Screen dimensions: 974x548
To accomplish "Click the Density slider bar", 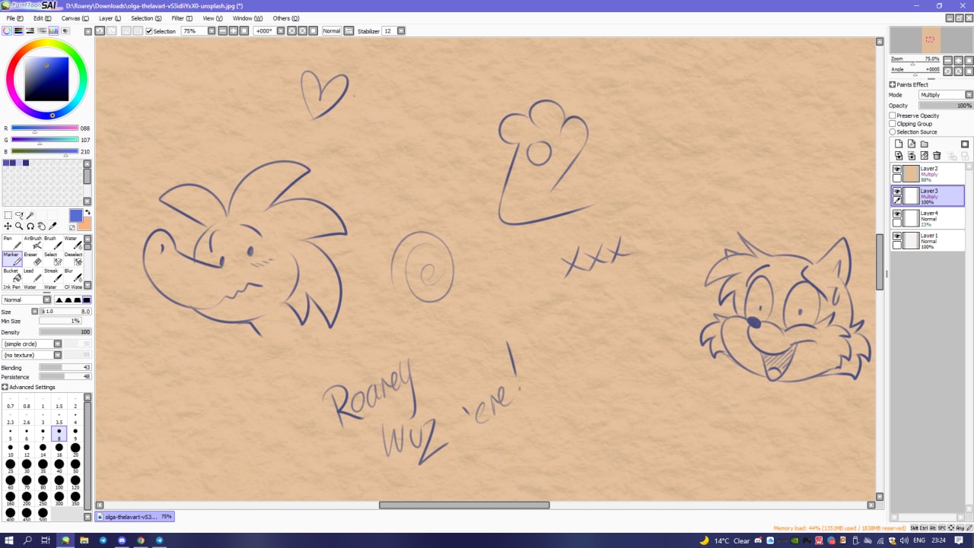I will click(65, 332).
